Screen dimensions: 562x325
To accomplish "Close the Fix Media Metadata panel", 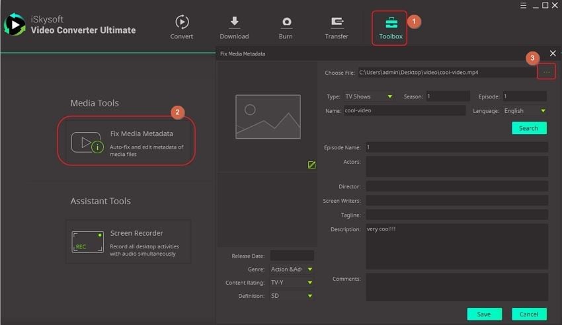I will [x=553, y=54].
